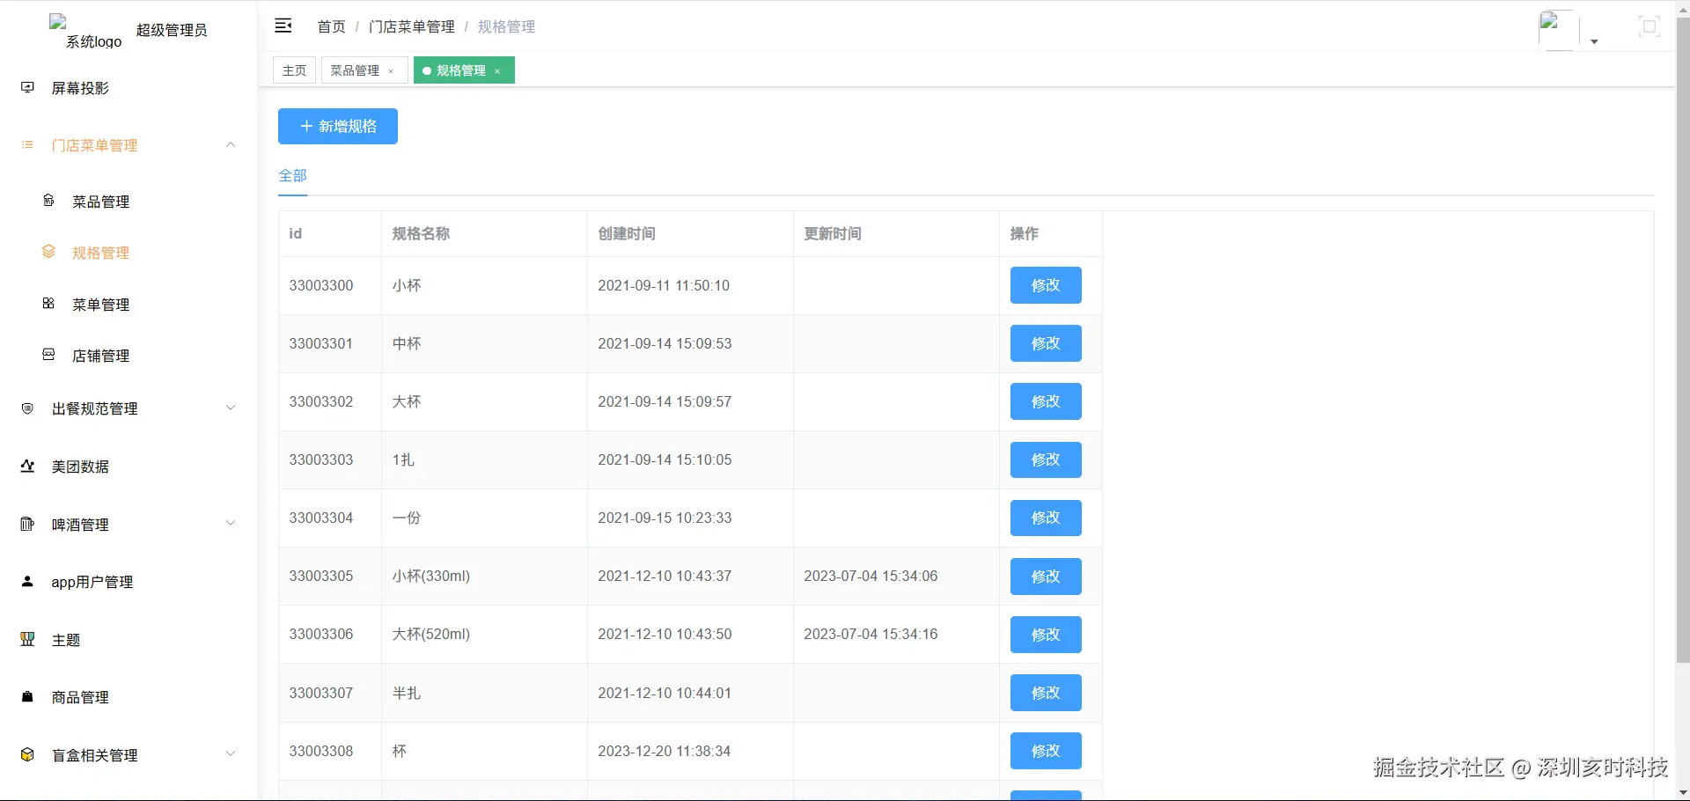The image size is (1690, 801).
Task: Click the 盲盒相关管理 box icon
Action: [x=27, y=754]
